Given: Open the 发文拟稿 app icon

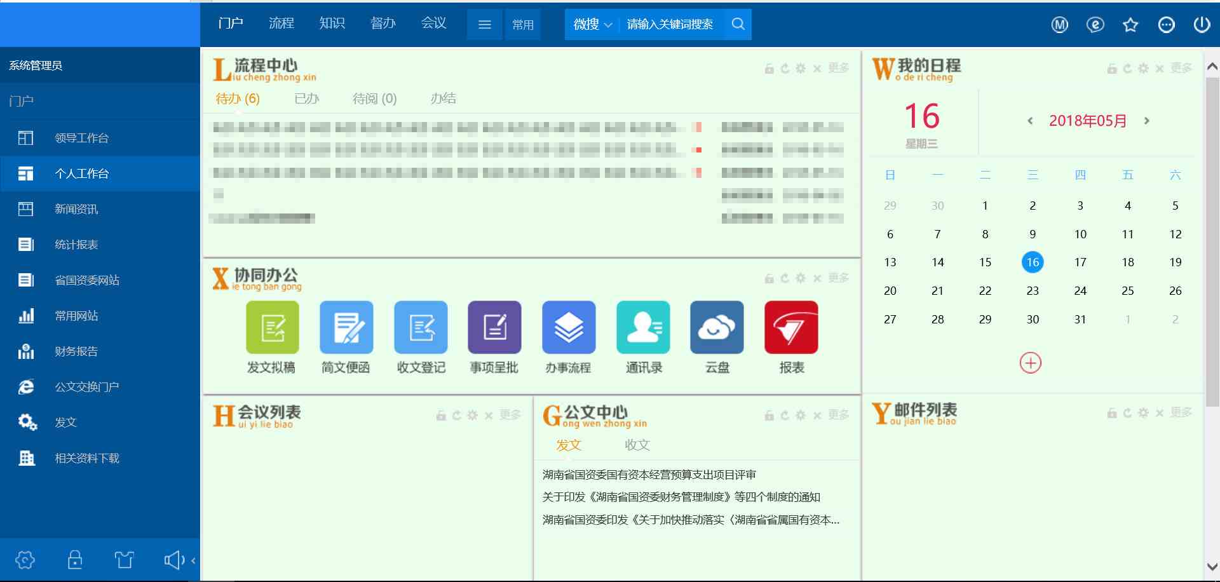Looking at the screenshot, I should click(x=272, y=327).
